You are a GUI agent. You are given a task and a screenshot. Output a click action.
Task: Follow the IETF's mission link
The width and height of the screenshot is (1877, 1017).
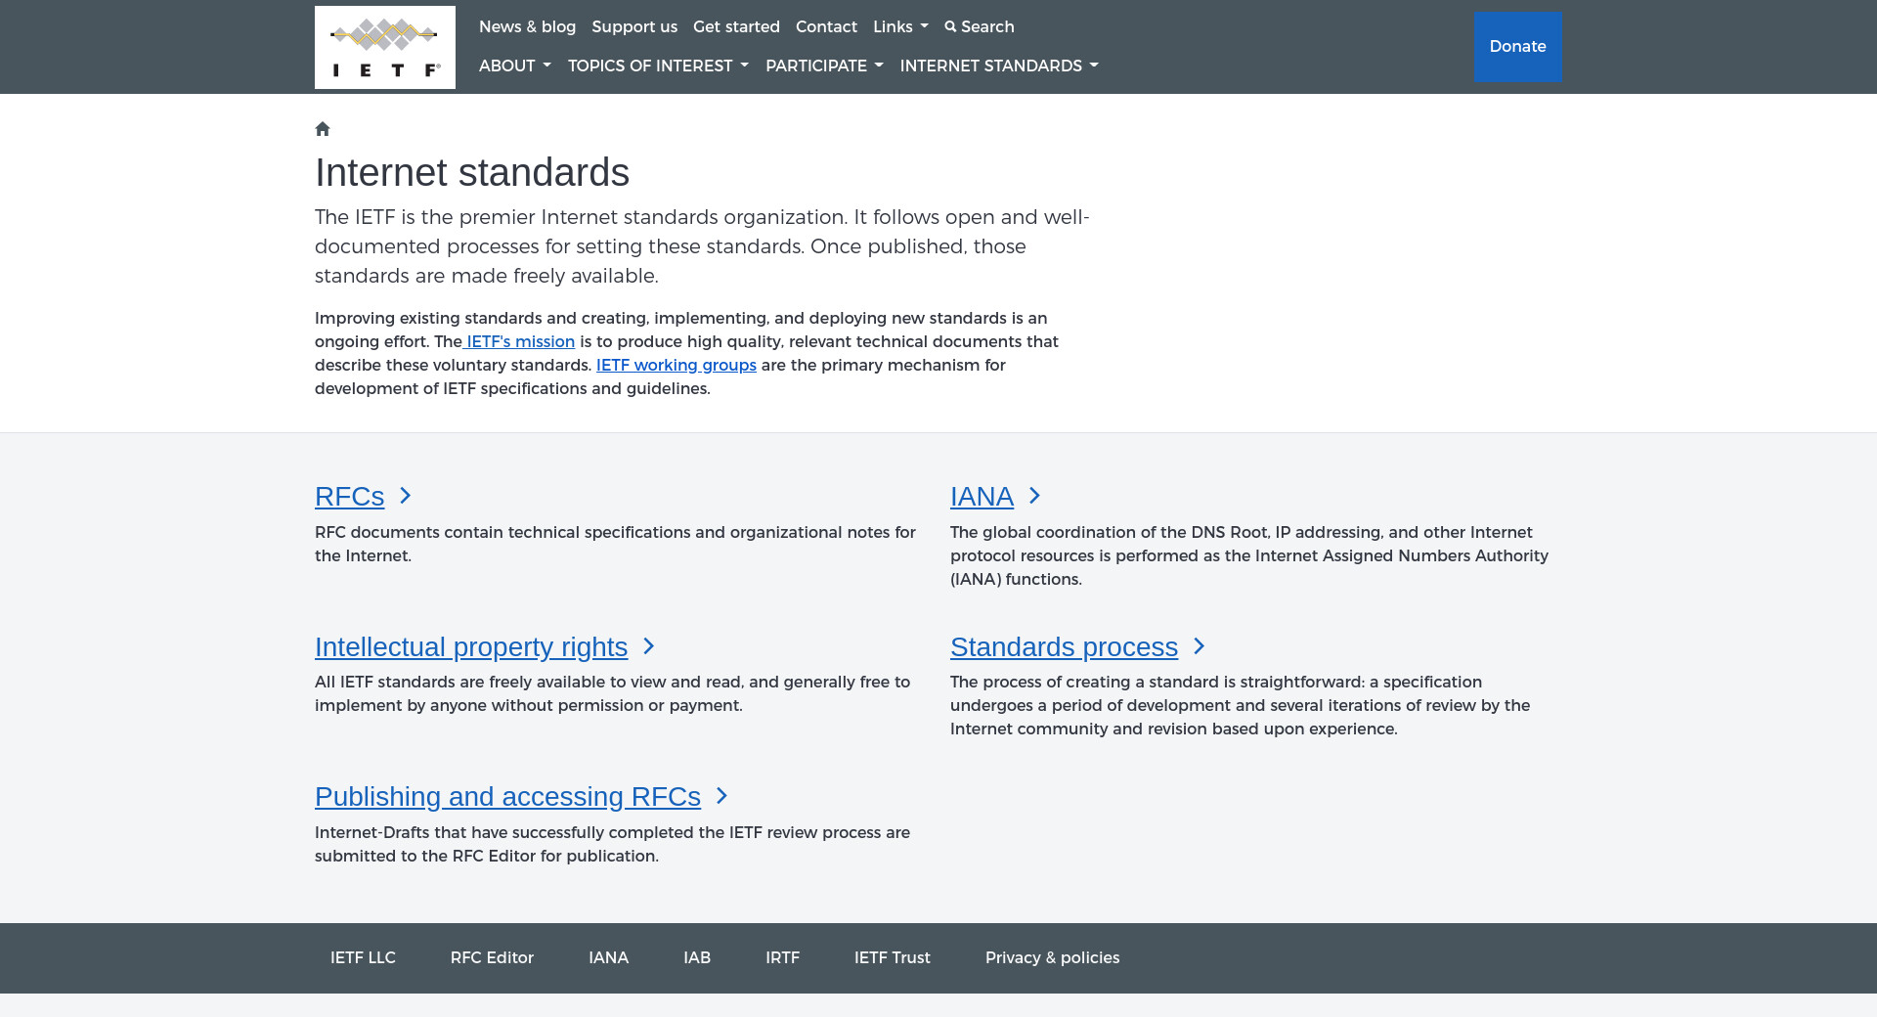pyautogui.click(x=520, y=341)
